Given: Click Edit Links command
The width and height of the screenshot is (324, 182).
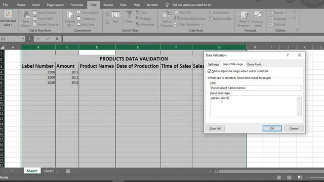Looking at the screenshot, I should coord(86,24).
